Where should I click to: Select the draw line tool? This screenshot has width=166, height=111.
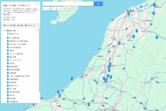coord(60,9)
